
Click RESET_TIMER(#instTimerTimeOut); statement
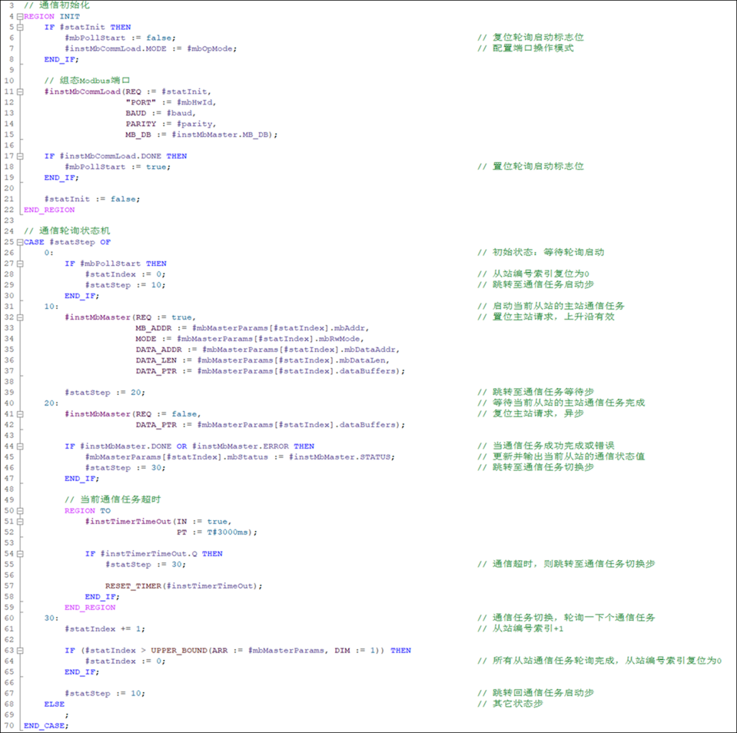tap(184, 586)
